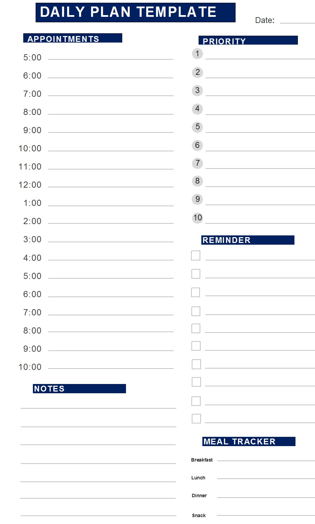Select the priority number 10 circle

coord(198,218)
